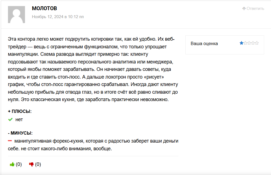
Task: Click the like count next to thumbs-up
Action: (19, 164)
